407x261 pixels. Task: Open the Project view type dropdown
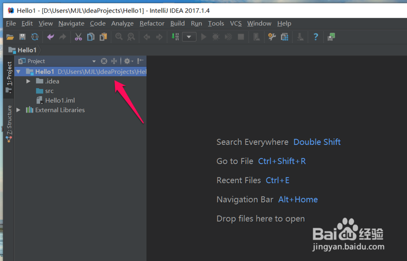coord(94,61)
